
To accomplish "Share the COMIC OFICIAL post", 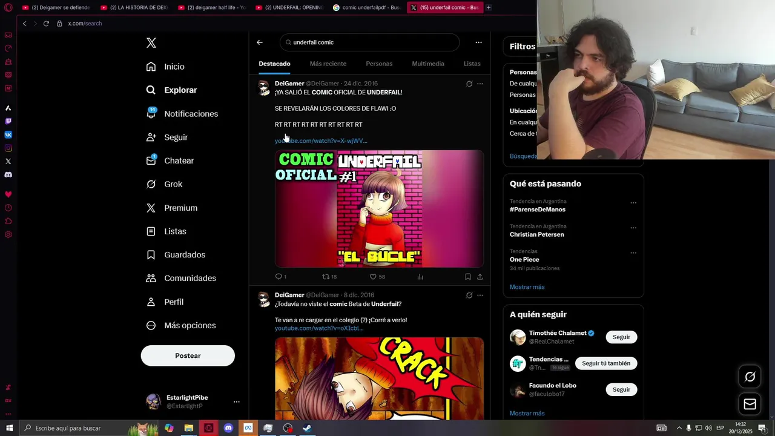I will pyautogui.click(x=480, y=277).
